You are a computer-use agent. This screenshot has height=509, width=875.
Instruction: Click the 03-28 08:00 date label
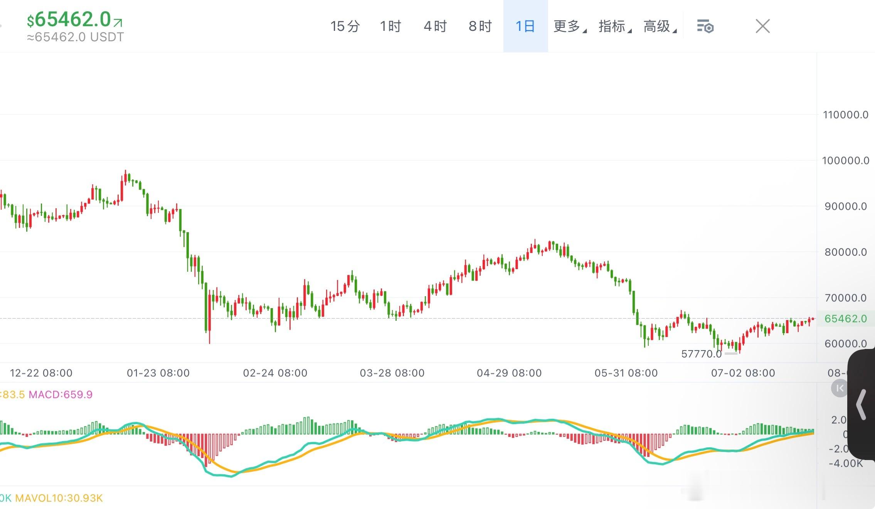[392, 373]
